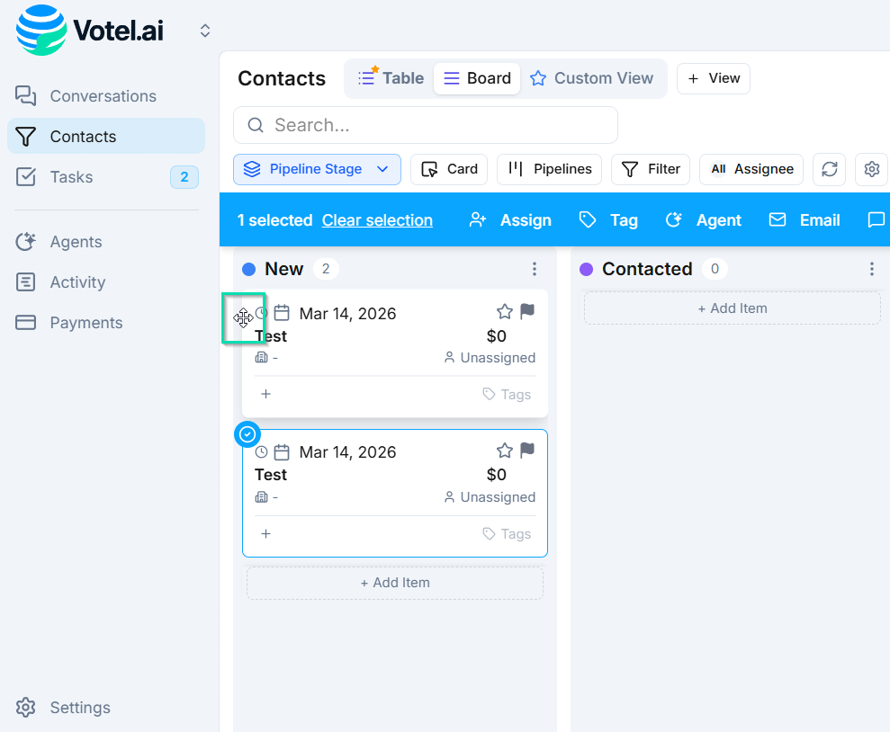The image size is (890, 732).
Task: Clear the current card selection
Action: tap(377, 219)
